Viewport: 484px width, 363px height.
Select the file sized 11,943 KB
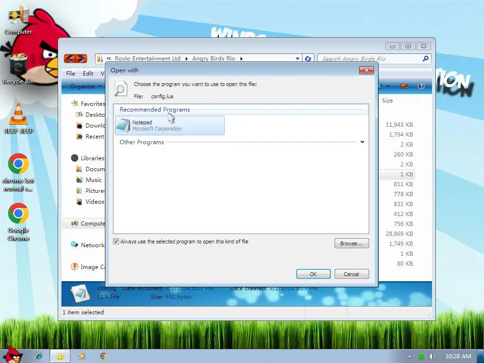click(x=399, y=124)
